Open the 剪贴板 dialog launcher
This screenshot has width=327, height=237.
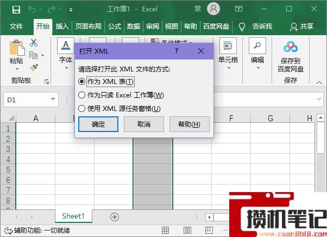coord(47,82)
